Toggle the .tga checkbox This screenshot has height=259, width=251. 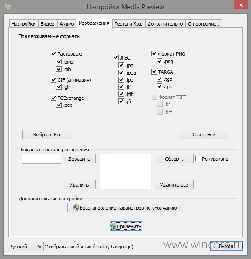[x=159, y=79]
